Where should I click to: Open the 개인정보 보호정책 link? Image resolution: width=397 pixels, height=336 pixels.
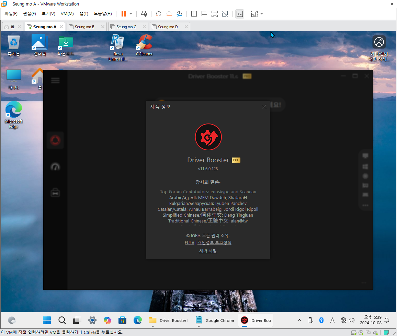214,242
